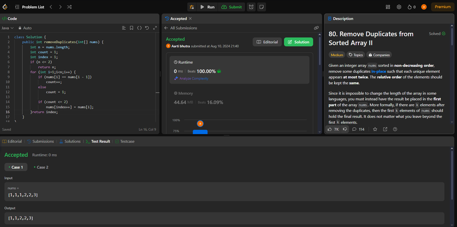Run the code

point(207,7)
